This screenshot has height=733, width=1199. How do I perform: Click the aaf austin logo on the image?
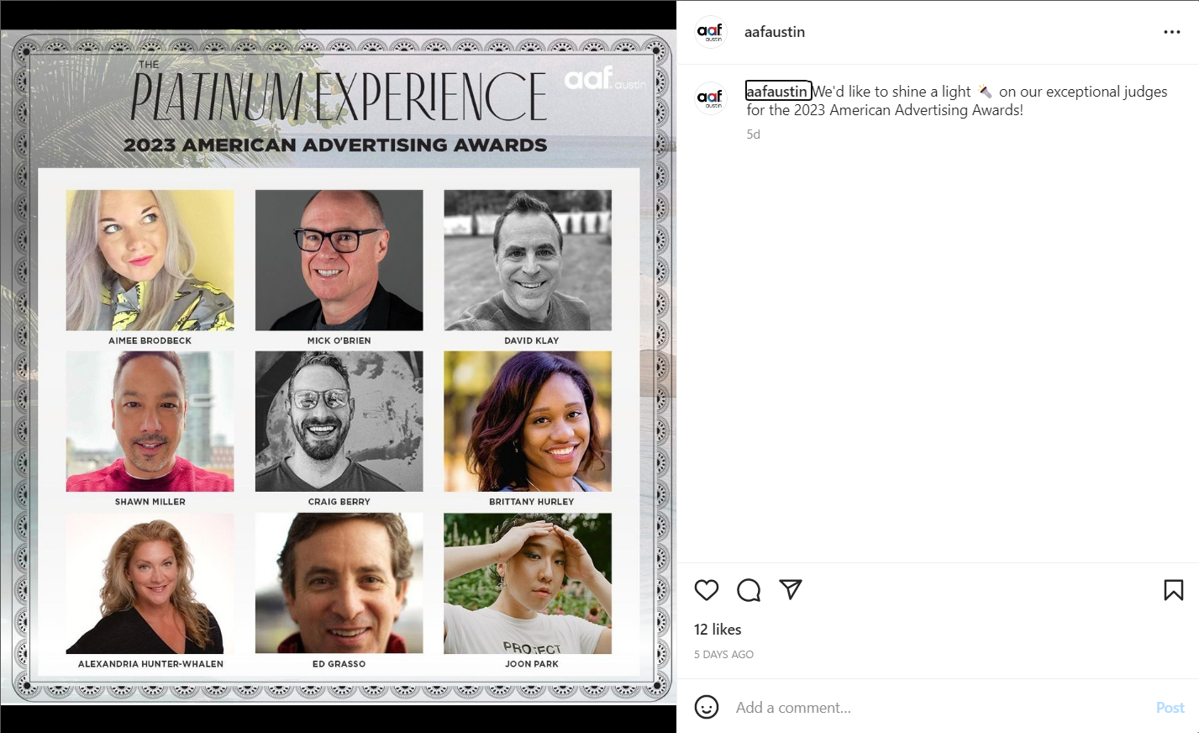[x=606, y=79]
